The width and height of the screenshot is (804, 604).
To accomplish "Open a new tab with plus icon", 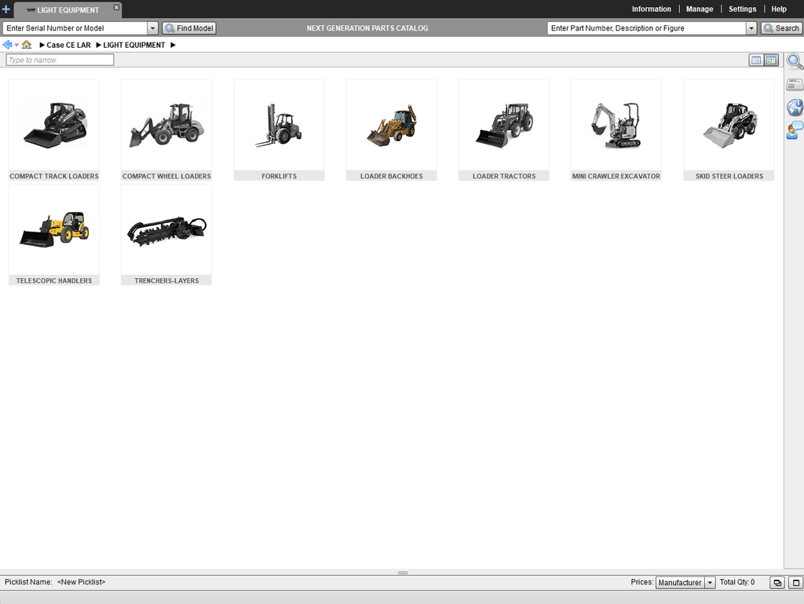I will coord(6,9).
